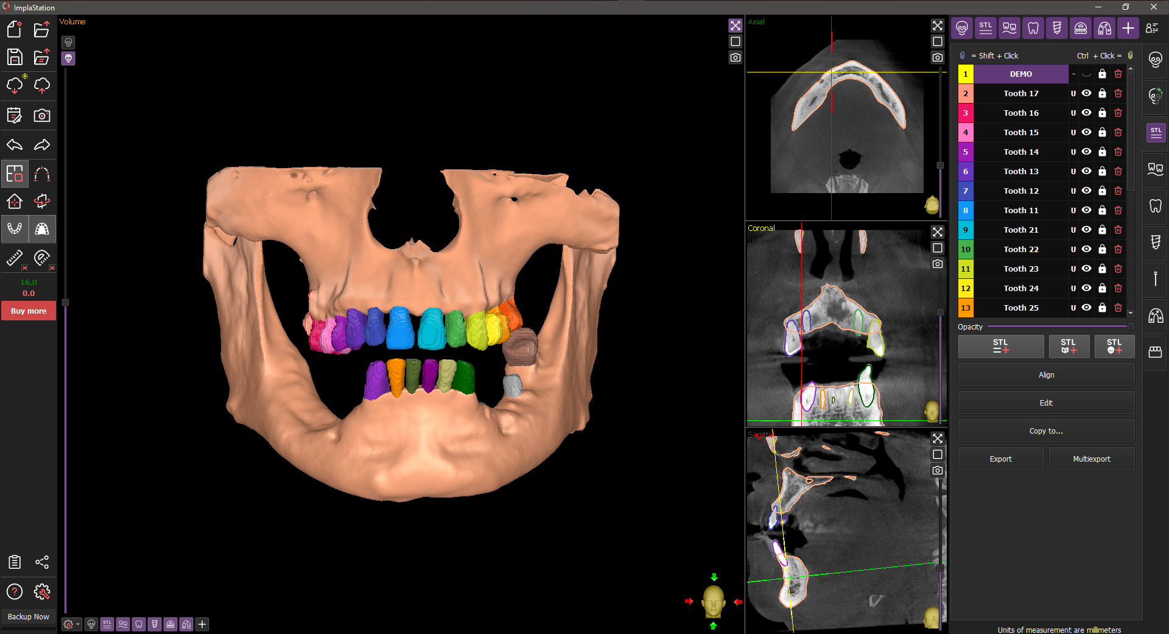Open the skull tab in right sidebar
The width and height of the screenshot is (1169, 634).
click(1156, 60)
